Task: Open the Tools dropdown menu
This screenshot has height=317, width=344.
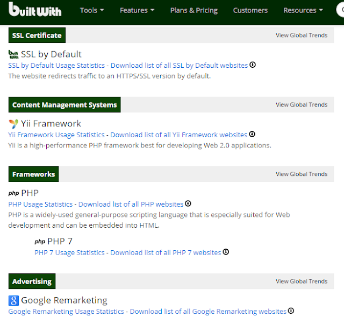Action: tap(92, 10)
